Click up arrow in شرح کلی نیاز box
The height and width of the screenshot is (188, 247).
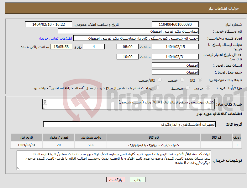45,101
